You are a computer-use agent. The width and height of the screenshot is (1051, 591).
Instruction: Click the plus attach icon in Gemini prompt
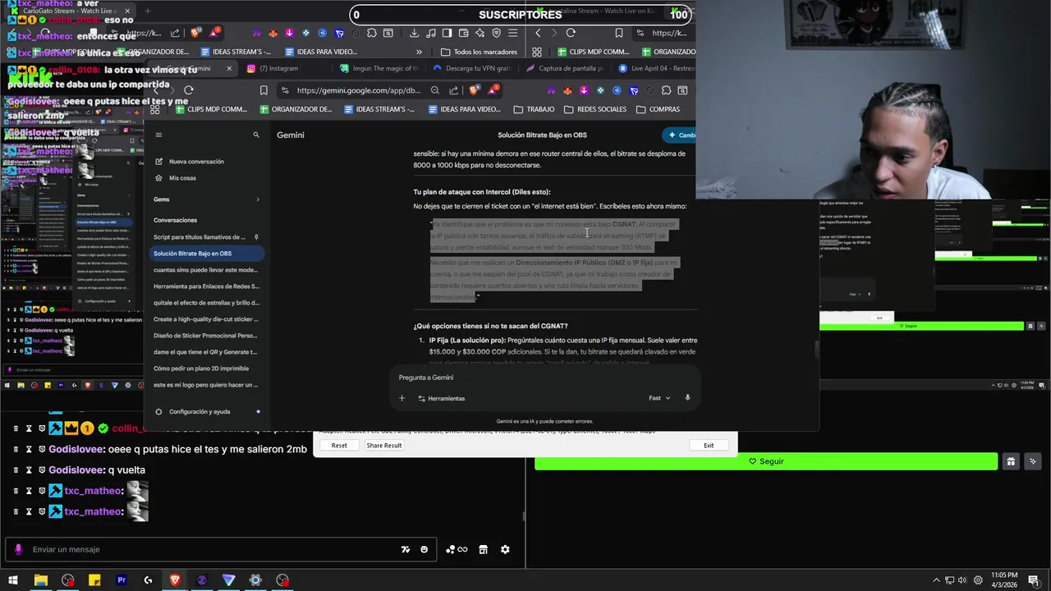pos(402,398)
